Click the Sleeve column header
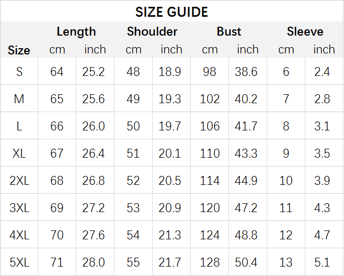The width and height of the screenshot is (344, 276). [x=305, y=31]
